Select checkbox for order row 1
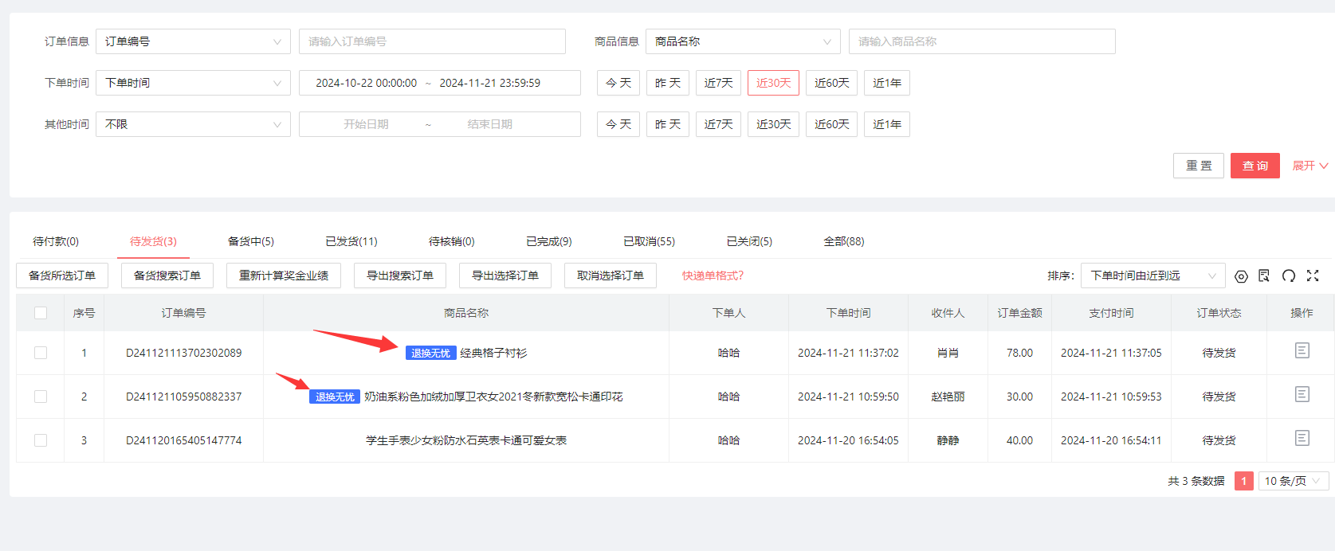 (41, 353)
